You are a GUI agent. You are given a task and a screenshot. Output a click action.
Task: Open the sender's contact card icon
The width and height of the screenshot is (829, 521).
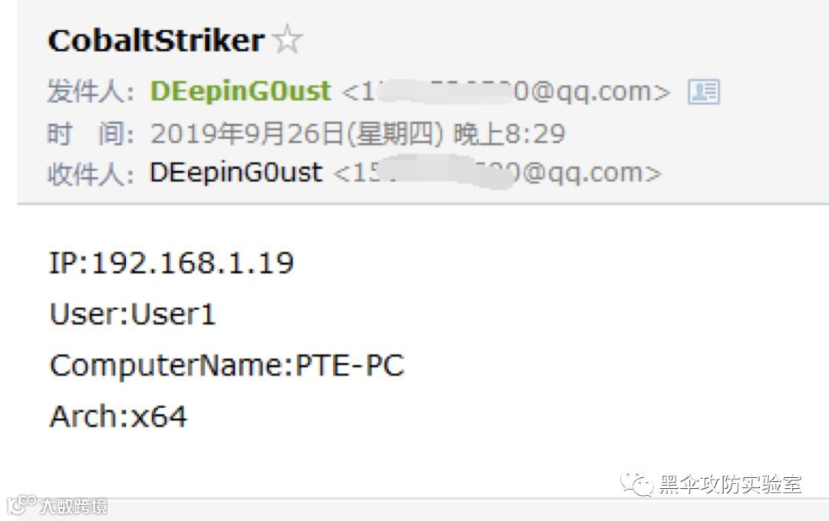[x=703, y=91]
